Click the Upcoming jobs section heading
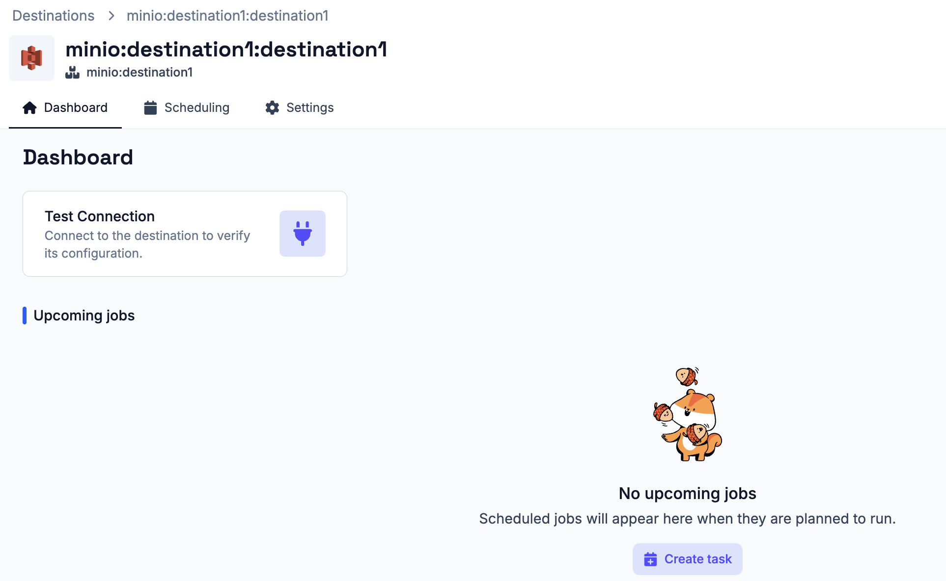946x581 pixels. [x=84, y=316]
